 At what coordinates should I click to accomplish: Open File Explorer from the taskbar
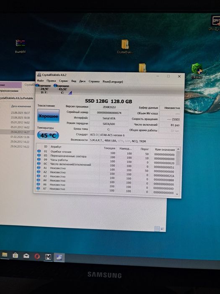(5, 255)
